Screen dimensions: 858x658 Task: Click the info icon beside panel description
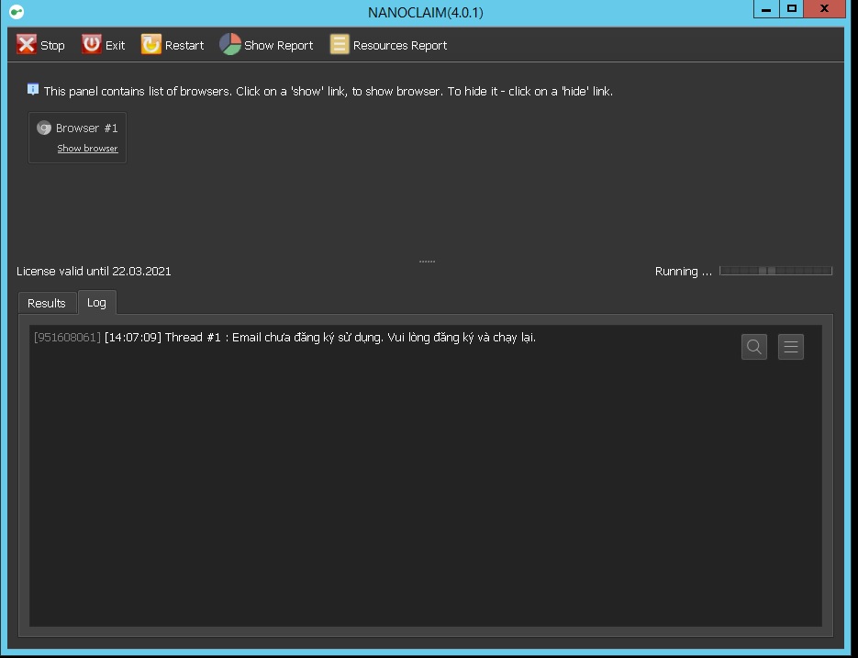click(33, 89)
